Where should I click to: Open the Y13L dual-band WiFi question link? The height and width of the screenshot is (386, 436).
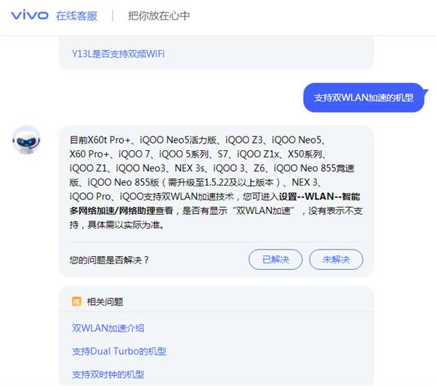point(118,54)
